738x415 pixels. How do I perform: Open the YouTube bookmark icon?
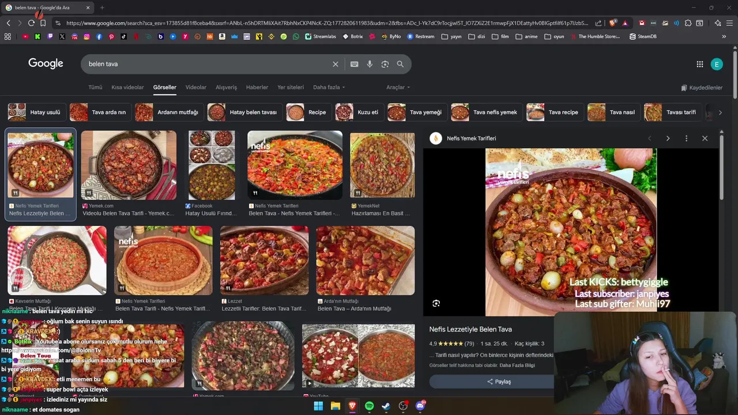[x=25, y=36]
